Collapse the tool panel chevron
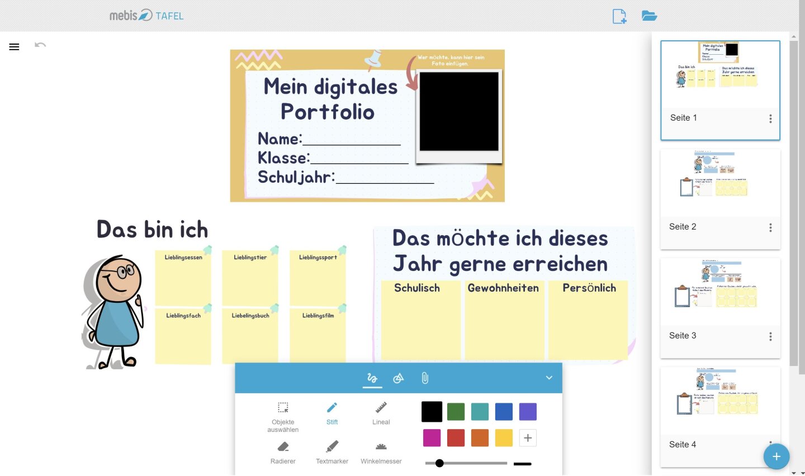The height and width of the screenshot is (476, 805). [549, 378]
